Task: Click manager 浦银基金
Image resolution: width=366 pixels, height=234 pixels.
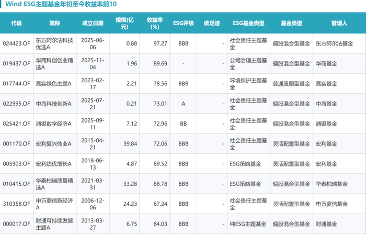Action: point(326,124)
